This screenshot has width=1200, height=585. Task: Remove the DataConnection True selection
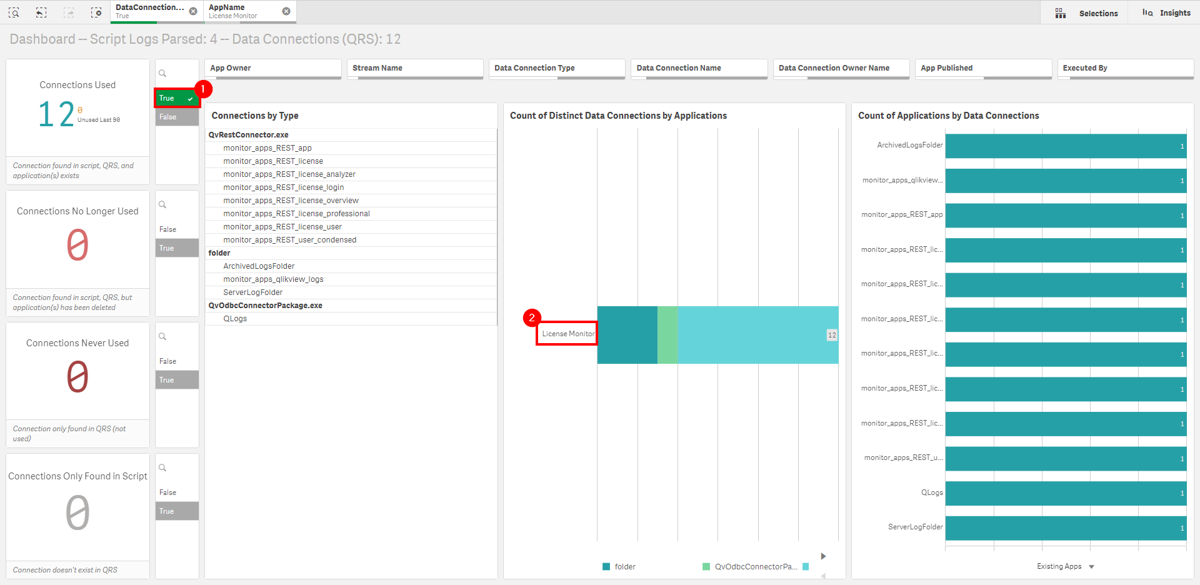pyautogui.click(x=193, y=11)
